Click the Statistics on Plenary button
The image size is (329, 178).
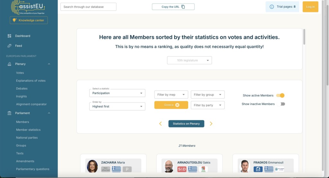pos(186,124)
